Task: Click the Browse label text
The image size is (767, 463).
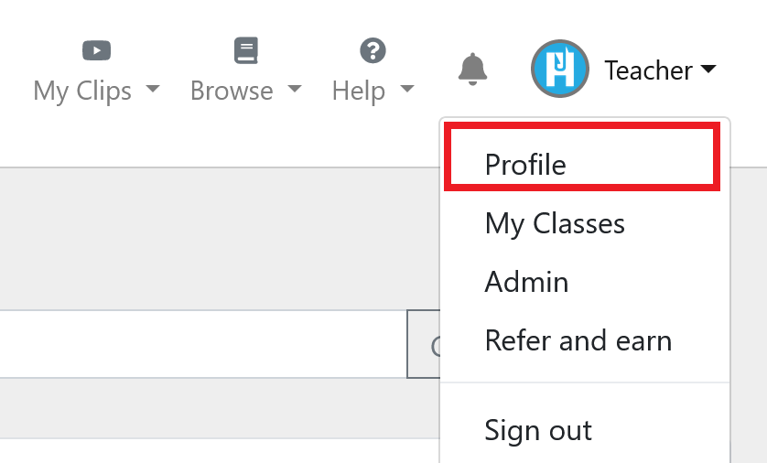Action: tap(232, 91)
